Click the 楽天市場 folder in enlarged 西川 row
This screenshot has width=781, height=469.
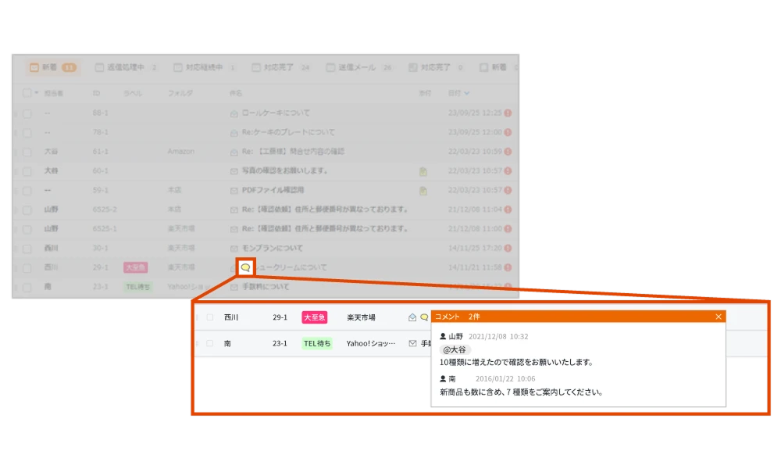tap(361, 317)
